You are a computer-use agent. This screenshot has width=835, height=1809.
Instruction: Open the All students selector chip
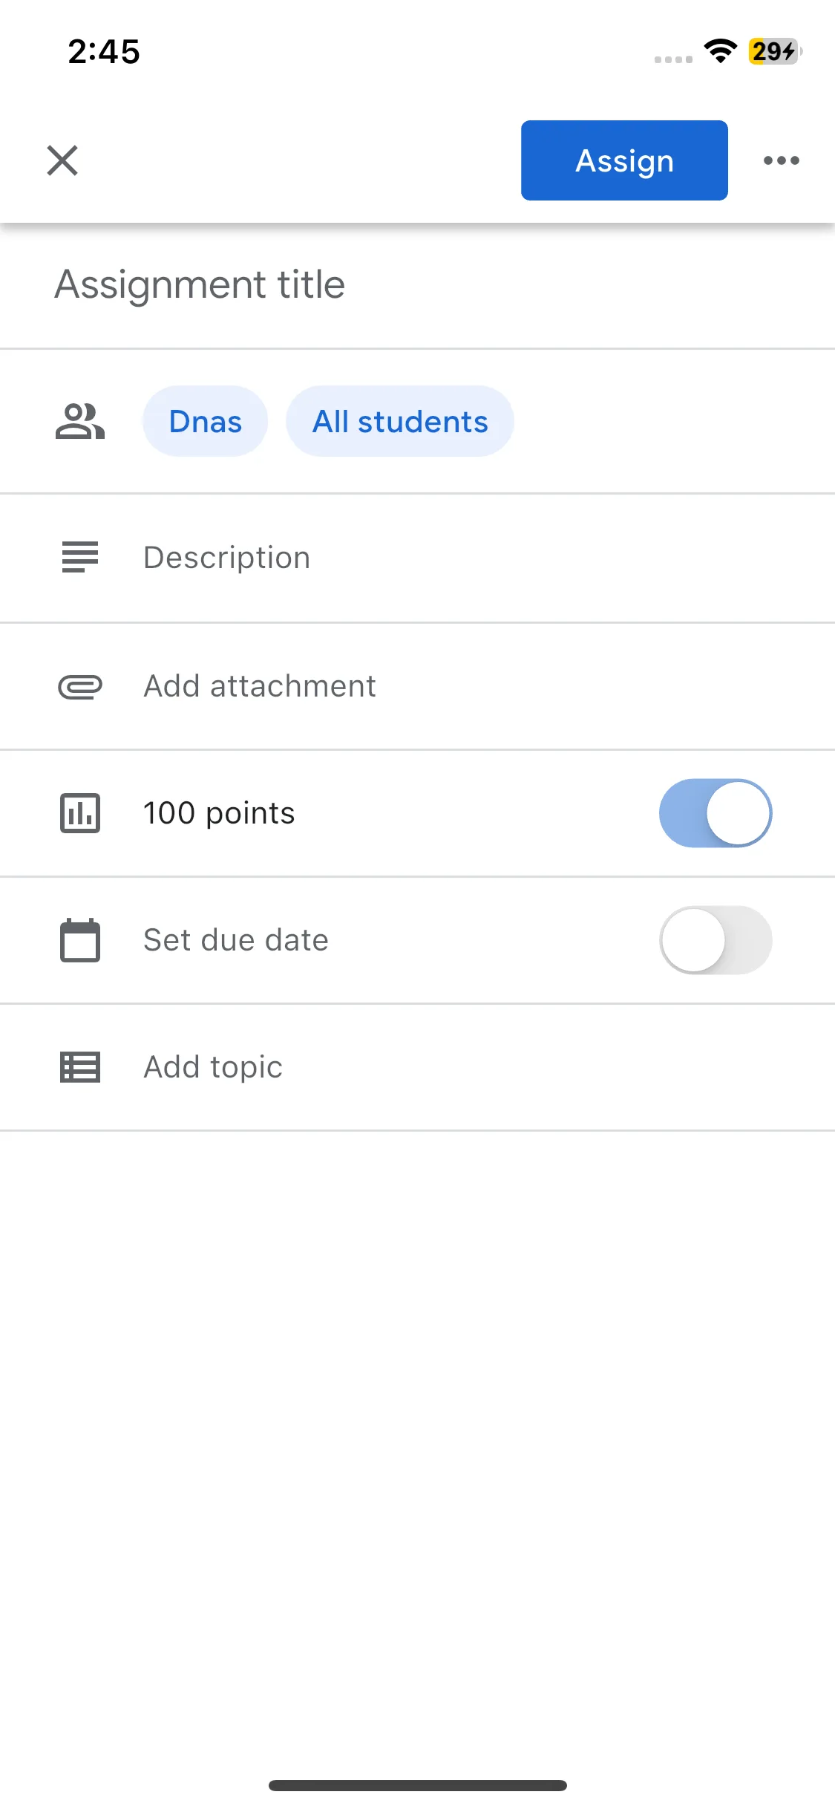tap(400, 421)
